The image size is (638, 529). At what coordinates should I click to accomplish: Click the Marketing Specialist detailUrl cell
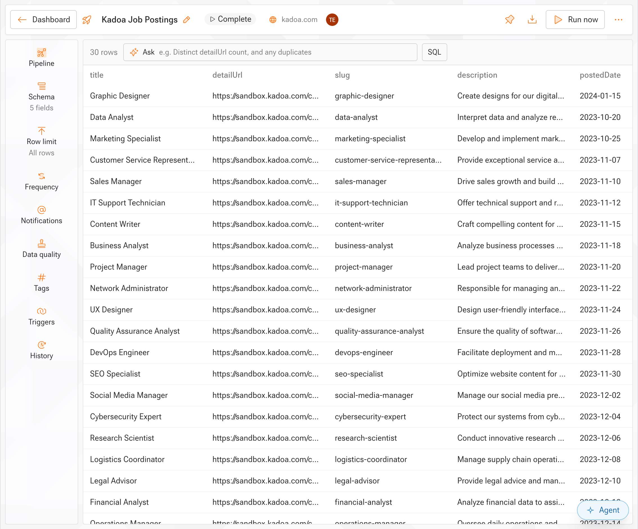pos(266,139)
